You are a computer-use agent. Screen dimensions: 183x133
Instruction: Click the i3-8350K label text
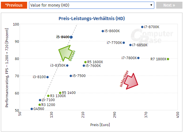pos(58,65)
